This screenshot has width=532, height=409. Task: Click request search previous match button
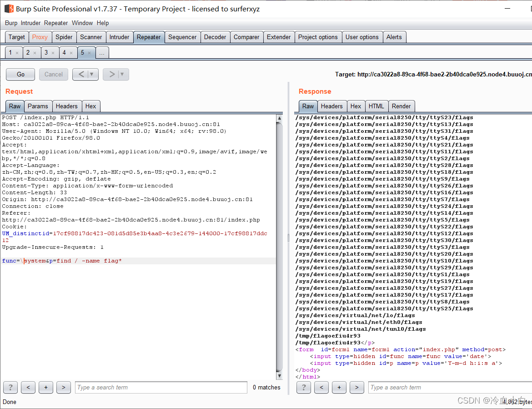click(28, 387)
